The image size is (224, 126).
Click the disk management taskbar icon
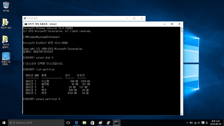[109, 123]
